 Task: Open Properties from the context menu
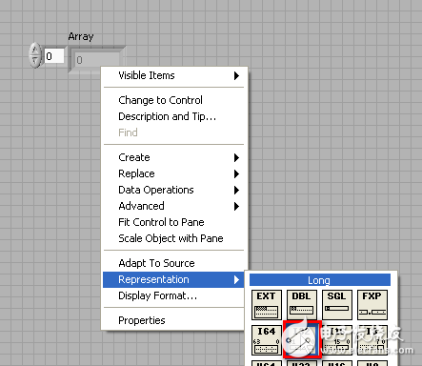pyautogui.click(x=142, y=320)
